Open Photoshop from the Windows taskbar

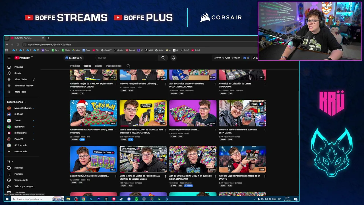click(91, 199)
